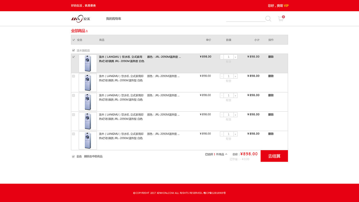Delete the second product row
The image size is (359, 202).
271,76
